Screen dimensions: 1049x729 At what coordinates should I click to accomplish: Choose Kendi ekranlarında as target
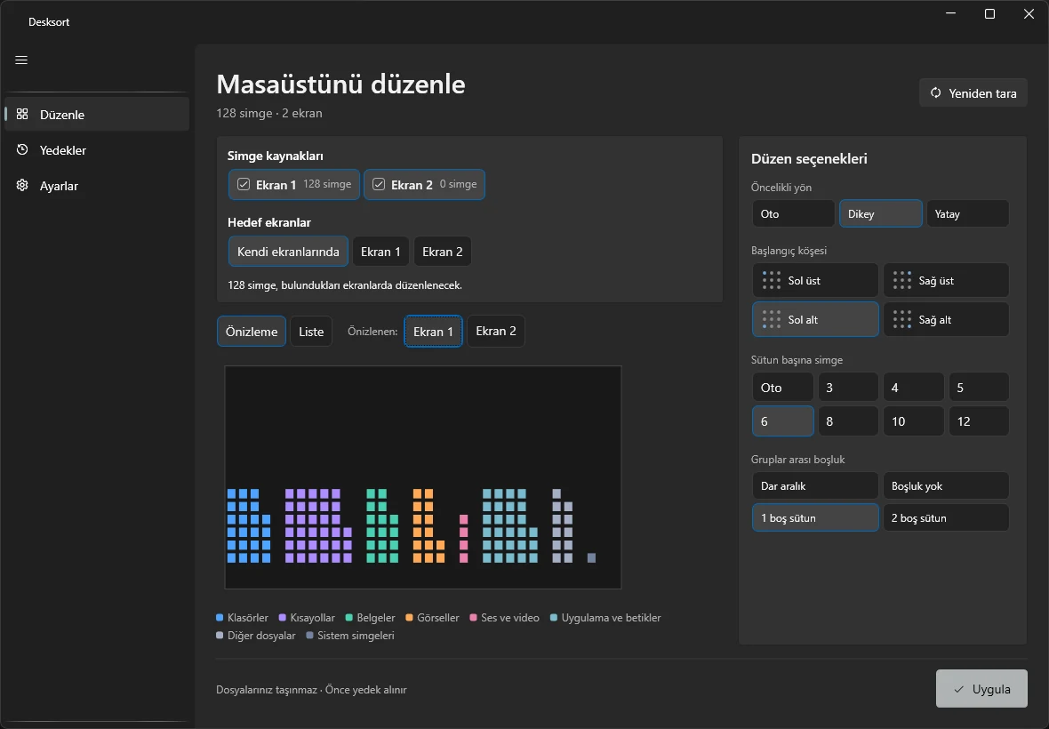(x=288, y=252)
